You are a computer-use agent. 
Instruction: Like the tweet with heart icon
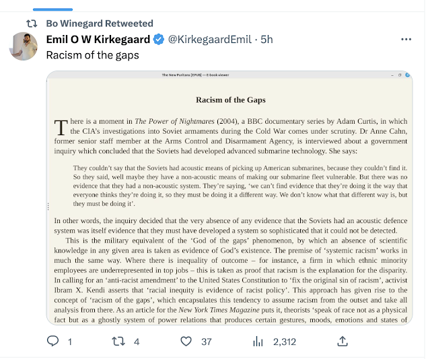(186, 342)
